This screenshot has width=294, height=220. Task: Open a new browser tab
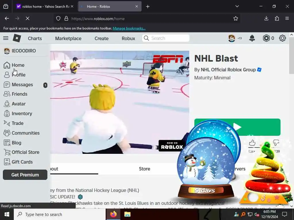148,7
